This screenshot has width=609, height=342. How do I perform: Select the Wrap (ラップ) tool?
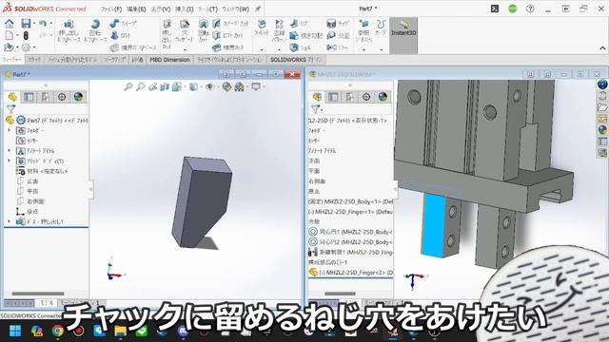pos(338,24)
